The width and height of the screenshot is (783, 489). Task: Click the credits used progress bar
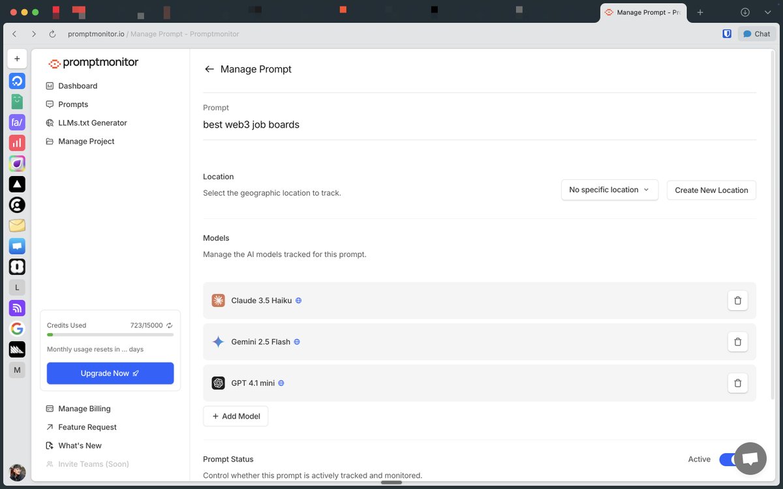pyautogui.click(x=110, y=334)
